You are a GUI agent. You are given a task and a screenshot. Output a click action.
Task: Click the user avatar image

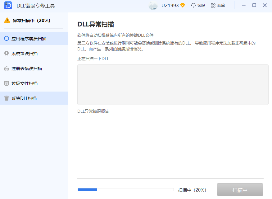click(153, 5)
